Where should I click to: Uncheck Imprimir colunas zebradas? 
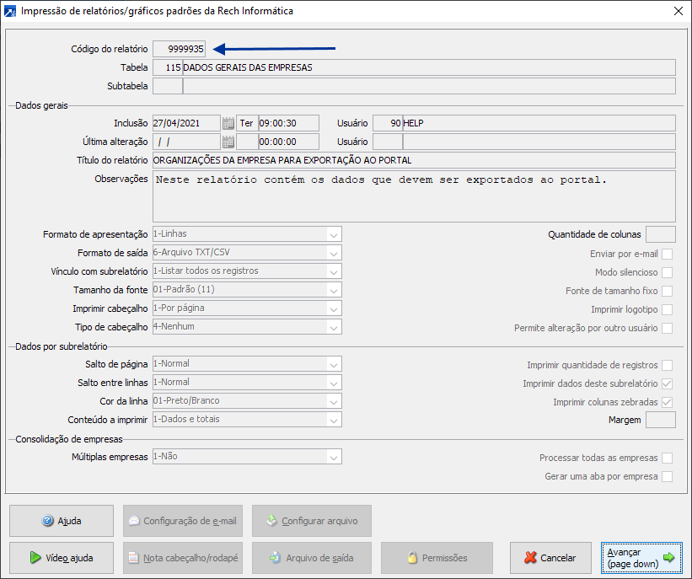[x=667, y=402]
